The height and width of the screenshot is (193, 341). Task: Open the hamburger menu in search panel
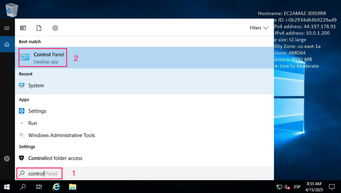[x=7, y=28]
